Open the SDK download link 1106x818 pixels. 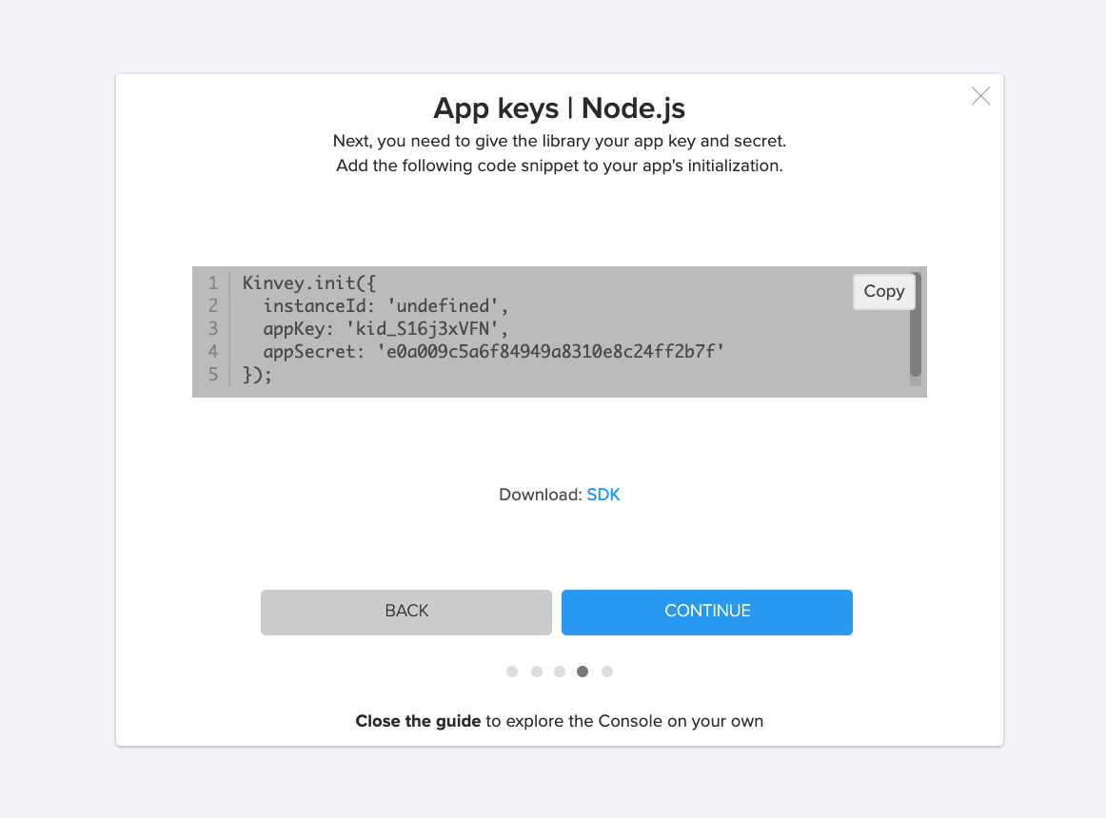coord(603,495)
